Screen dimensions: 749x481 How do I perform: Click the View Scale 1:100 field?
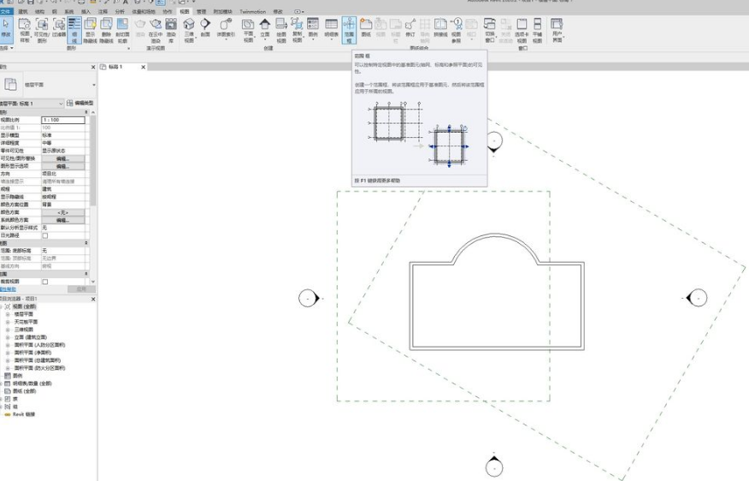click(62, 120)
